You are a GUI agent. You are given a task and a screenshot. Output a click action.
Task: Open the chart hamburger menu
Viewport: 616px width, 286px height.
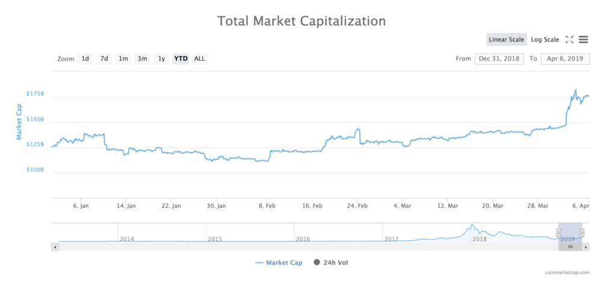click(x=584, y=40)
